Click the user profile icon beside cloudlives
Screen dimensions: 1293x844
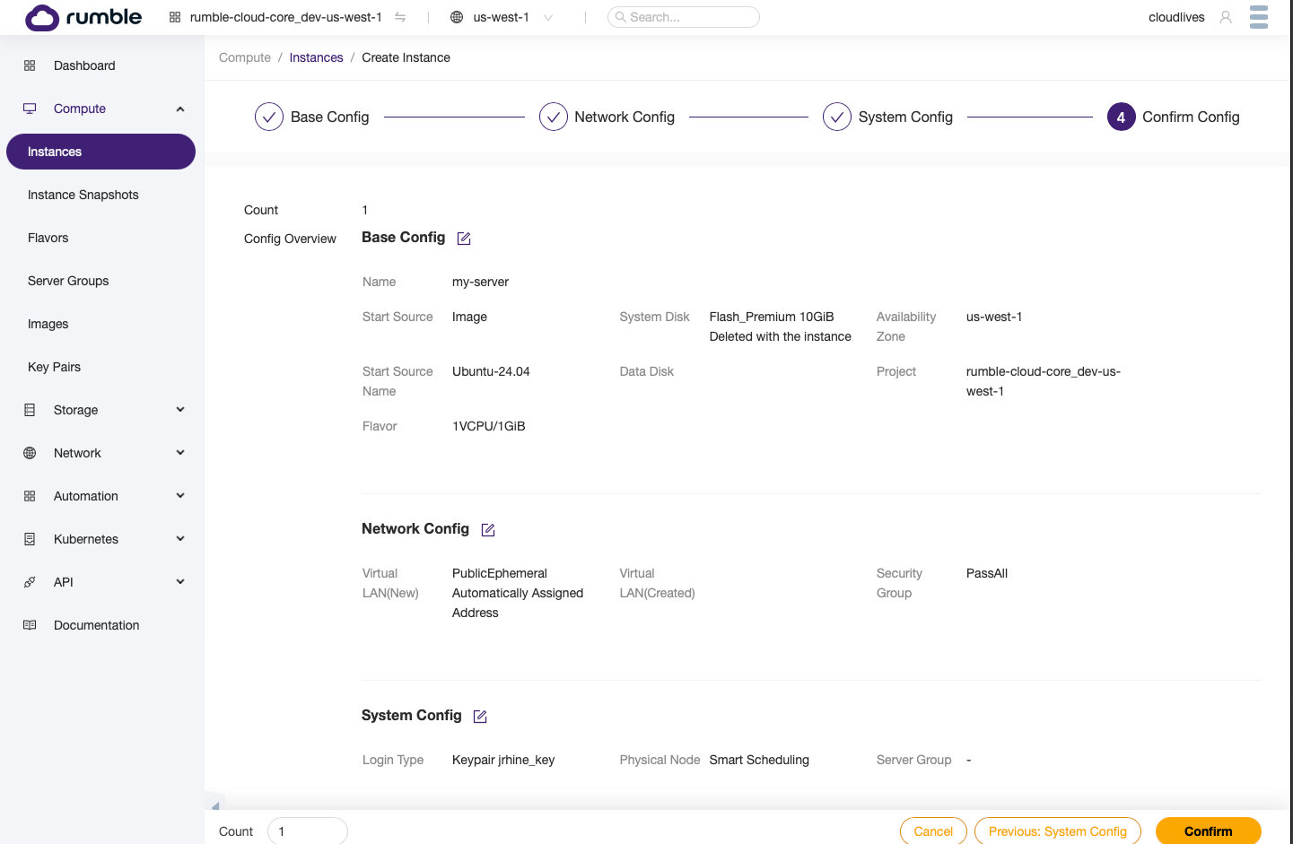tap(1225, 17)
